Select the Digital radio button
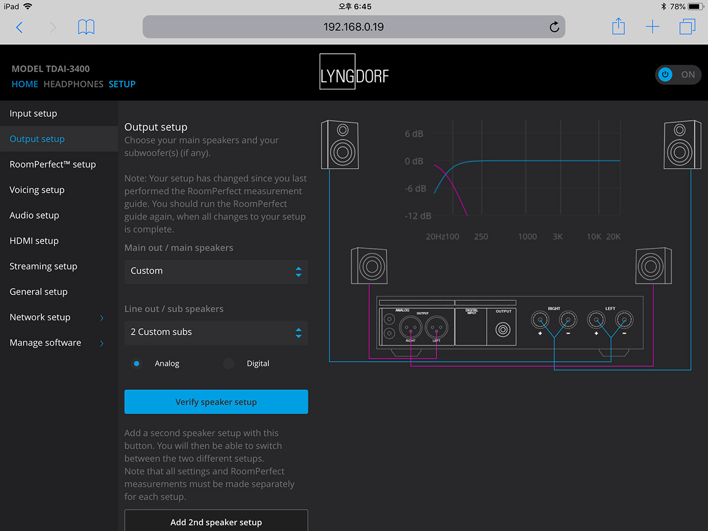The width and height of the screenshot is (708, 531). [228, 363]
